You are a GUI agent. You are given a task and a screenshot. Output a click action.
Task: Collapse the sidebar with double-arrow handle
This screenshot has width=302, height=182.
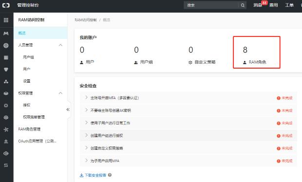68,109
